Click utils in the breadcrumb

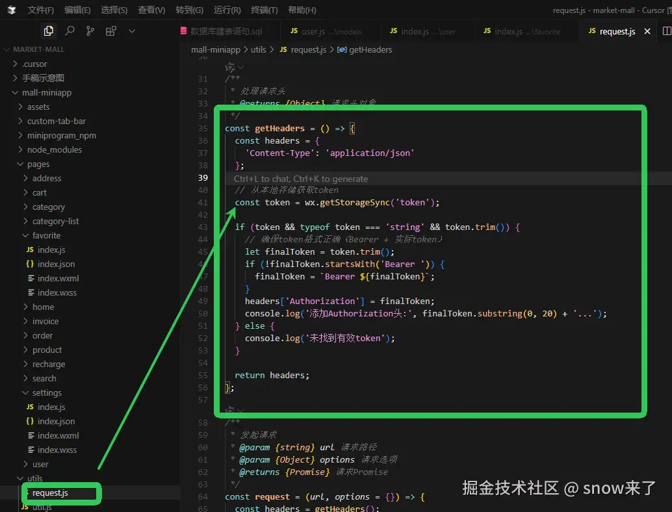pos(259,49)
